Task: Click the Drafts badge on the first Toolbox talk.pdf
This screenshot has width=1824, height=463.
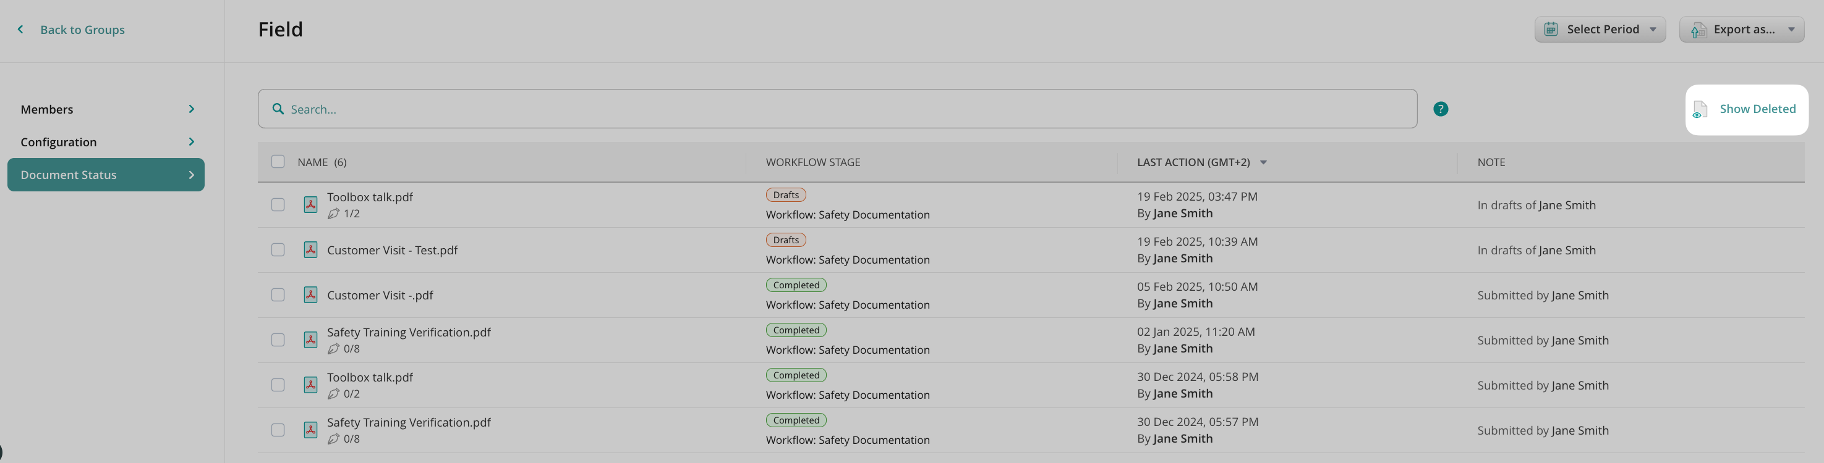Action: coord(785,195)
